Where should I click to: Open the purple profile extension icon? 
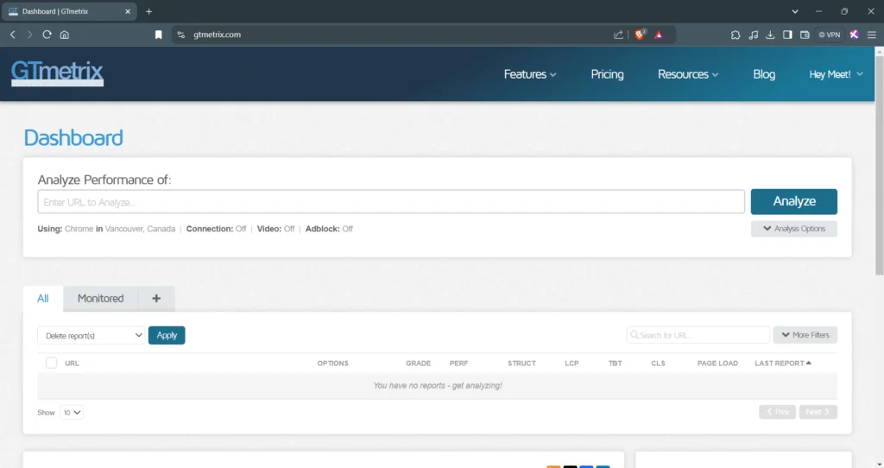855,35
